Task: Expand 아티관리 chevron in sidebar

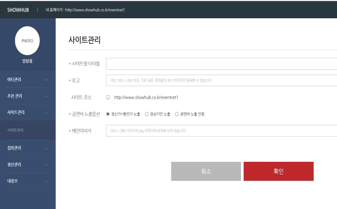Action: [x=46, y=79]
